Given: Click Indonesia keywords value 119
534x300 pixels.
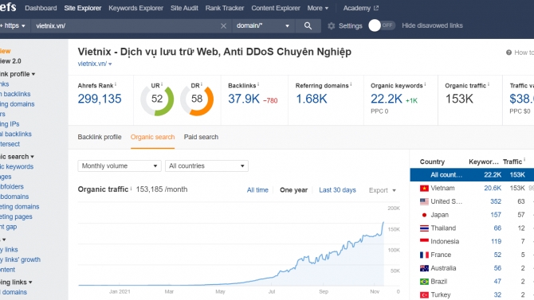Looking at the screenshot, I should [x=496, y=241].
